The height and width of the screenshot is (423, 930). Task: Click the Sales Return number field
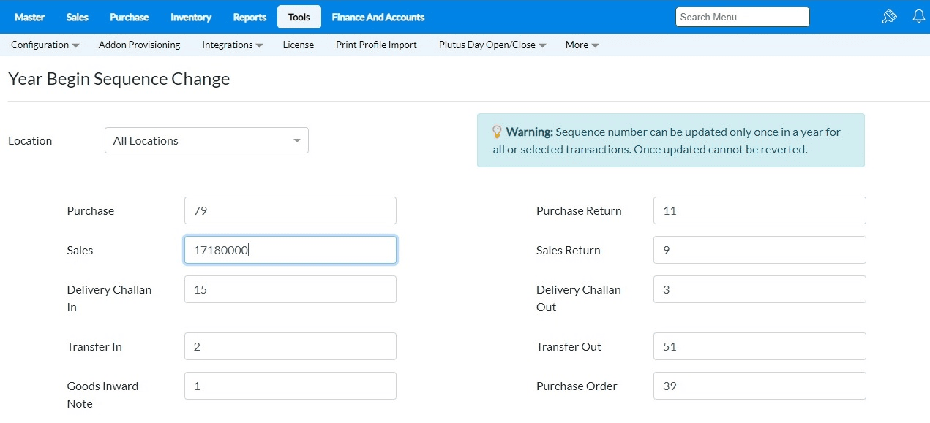click(x=759, y=250)
